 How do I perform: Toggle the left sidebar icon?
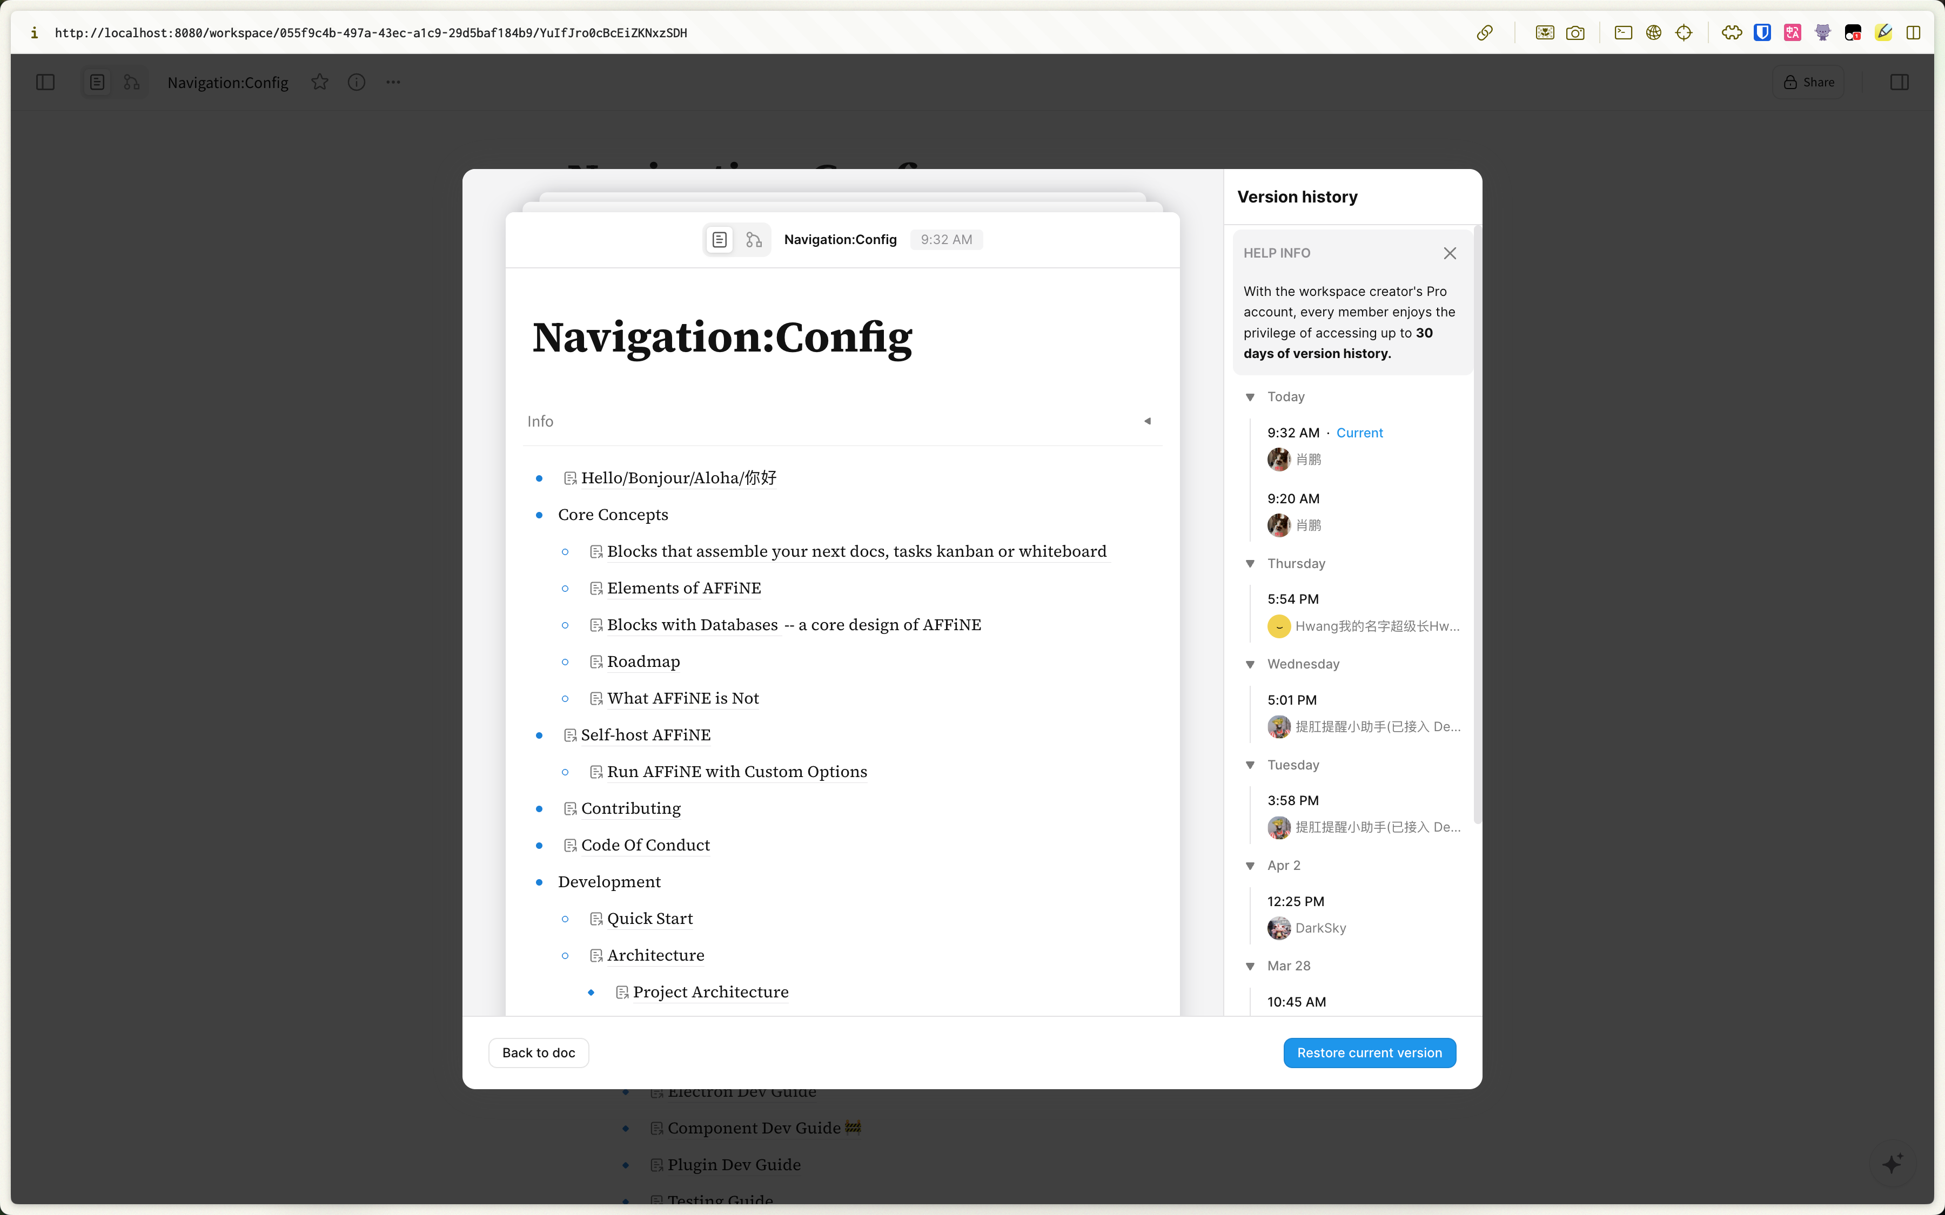click(45, 82)
